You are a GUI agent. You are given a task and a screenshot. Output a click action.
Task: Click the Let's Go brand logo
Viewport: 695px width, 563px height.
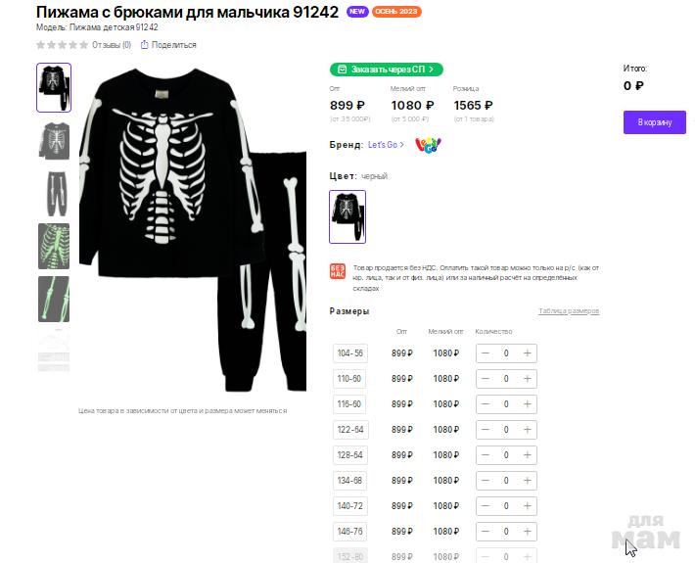point(428,145)
